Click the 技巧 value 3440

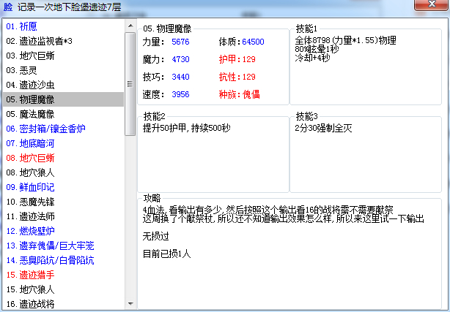pyautogui.click(x=180, y=77)
